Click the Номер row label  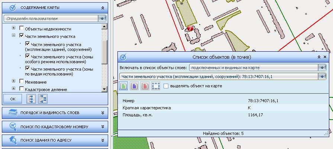click(x=129, y=101)
